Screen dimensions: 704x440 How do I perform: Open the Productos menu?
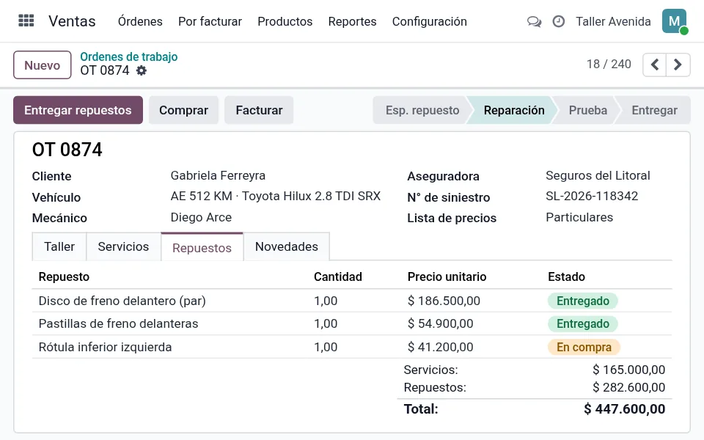[x=285, y=21]
